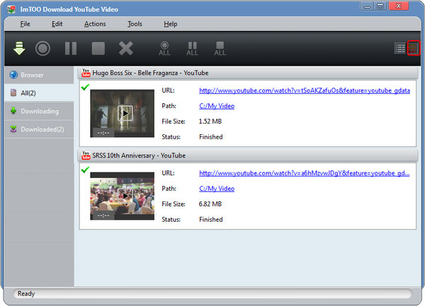Click the green New Download arrow icon
The height and width of the screenshot is (306, 425).
pos(19,48)
